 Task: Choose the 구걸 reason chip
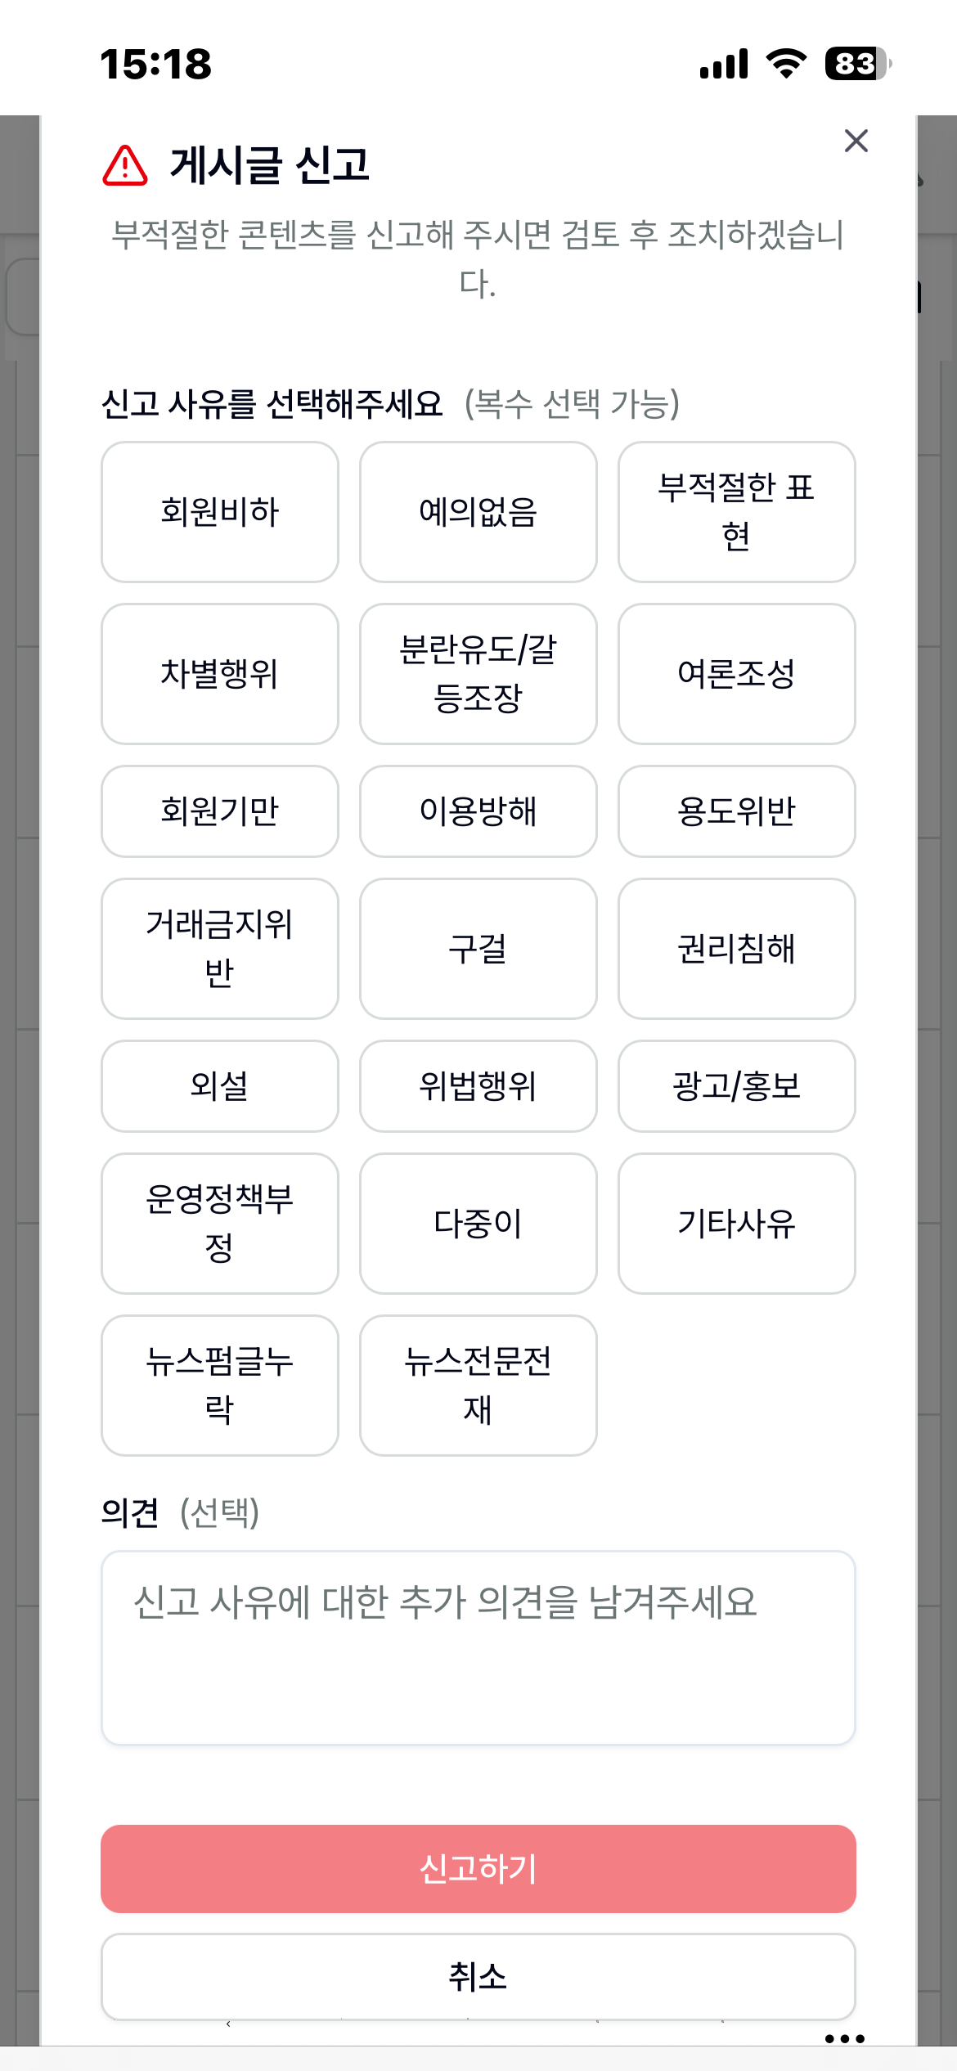478,949
